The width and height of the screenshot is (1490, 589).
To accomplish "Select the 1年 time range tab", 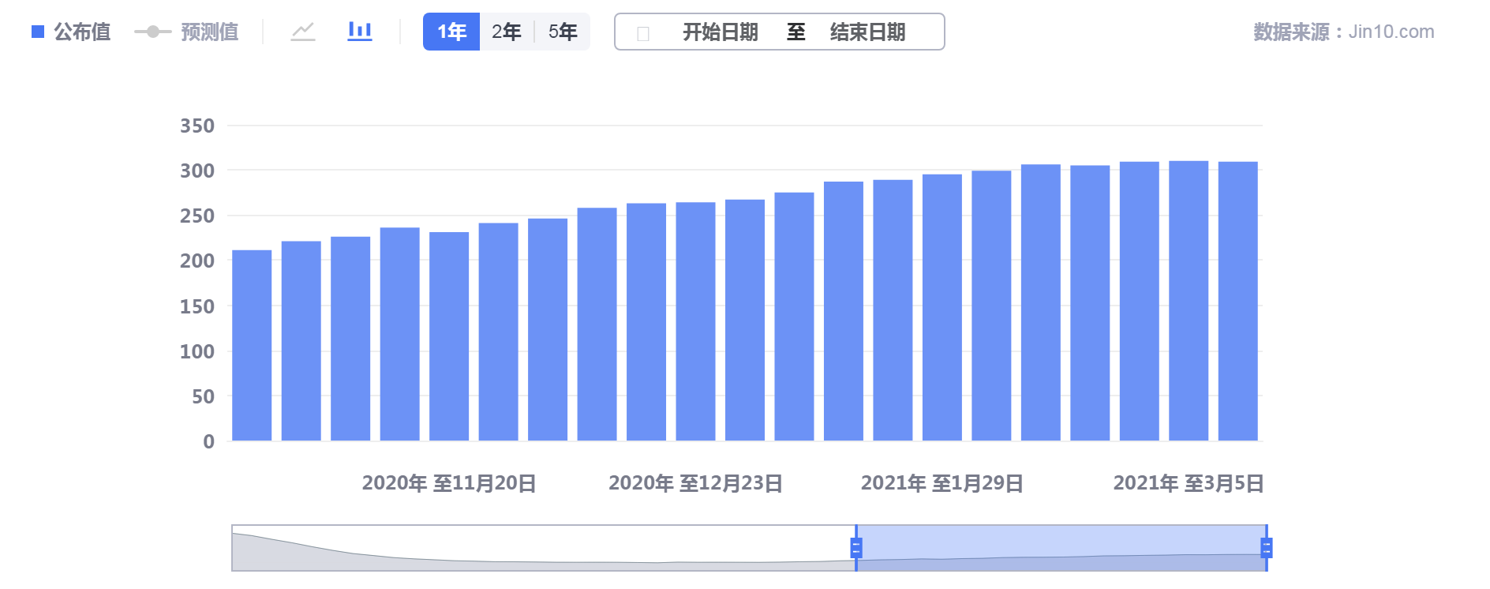I will pyautogui.click(x=451, y=32).
